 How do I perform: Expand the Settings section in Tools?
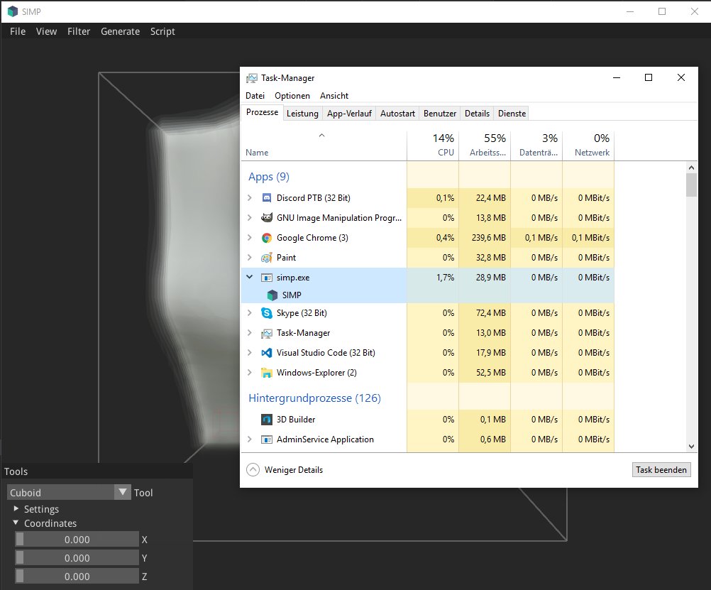pyautogui.click(x=16, y=508)
